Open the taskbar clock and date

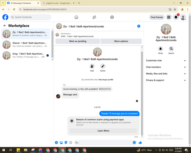coord(178,150)
